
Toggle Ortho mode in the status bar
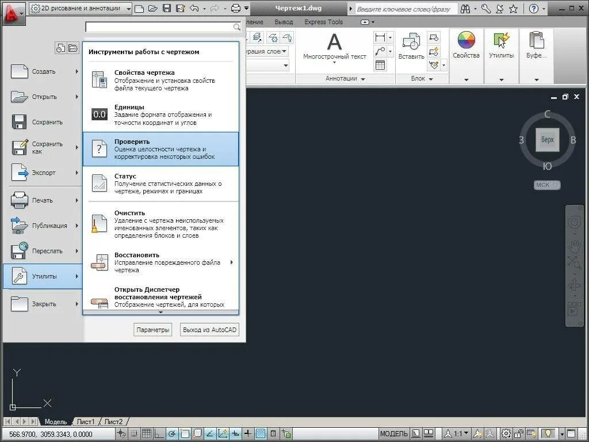(x=159, y=434)
